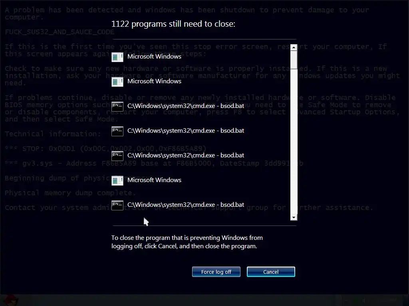Click the program list scroll up arrow
Image resolution: width=409 pixels, height=306 pixels.
(x=294, y=48)
